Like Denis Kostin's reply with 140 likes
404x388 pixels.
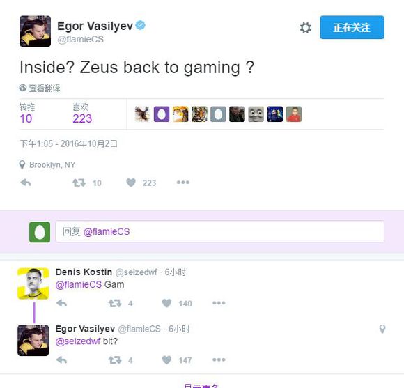pyautogui.click(x=166, y=303)
